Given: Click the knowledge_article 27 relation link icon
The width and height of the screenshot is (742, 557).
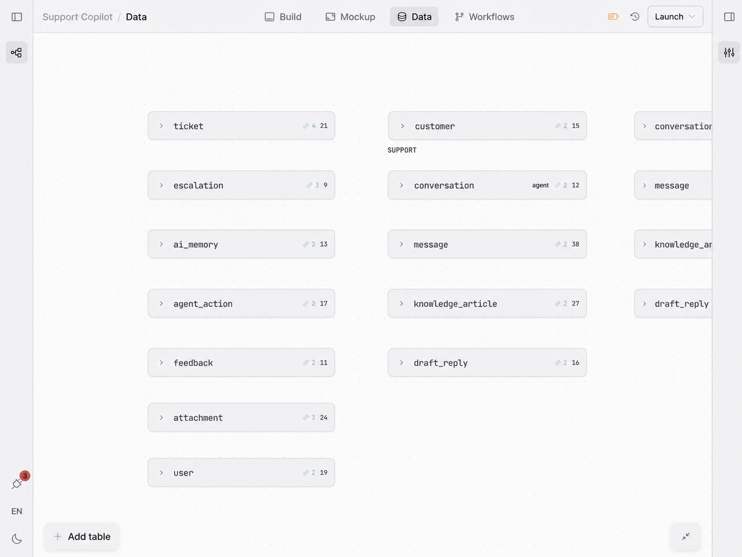Looking at the screenshot, I should pos(558,304).
